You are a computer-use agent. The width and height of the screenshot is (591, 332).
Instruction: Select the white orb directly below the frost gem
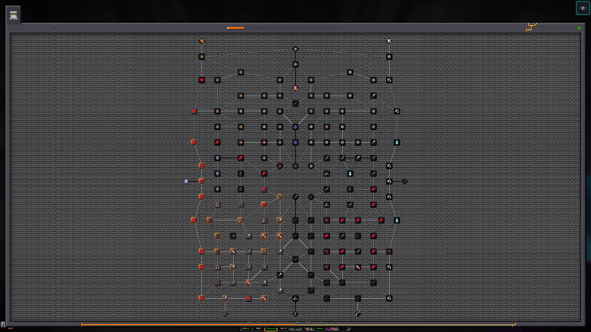(389, 57)
